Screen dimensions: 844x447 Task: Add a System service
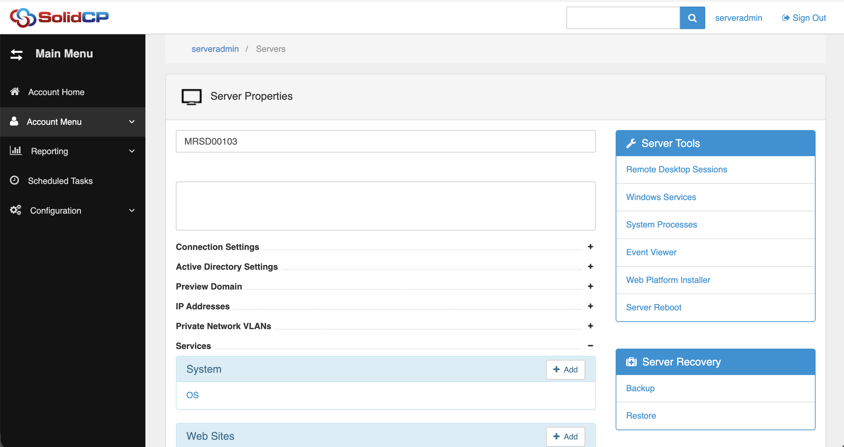click(565, 369)
